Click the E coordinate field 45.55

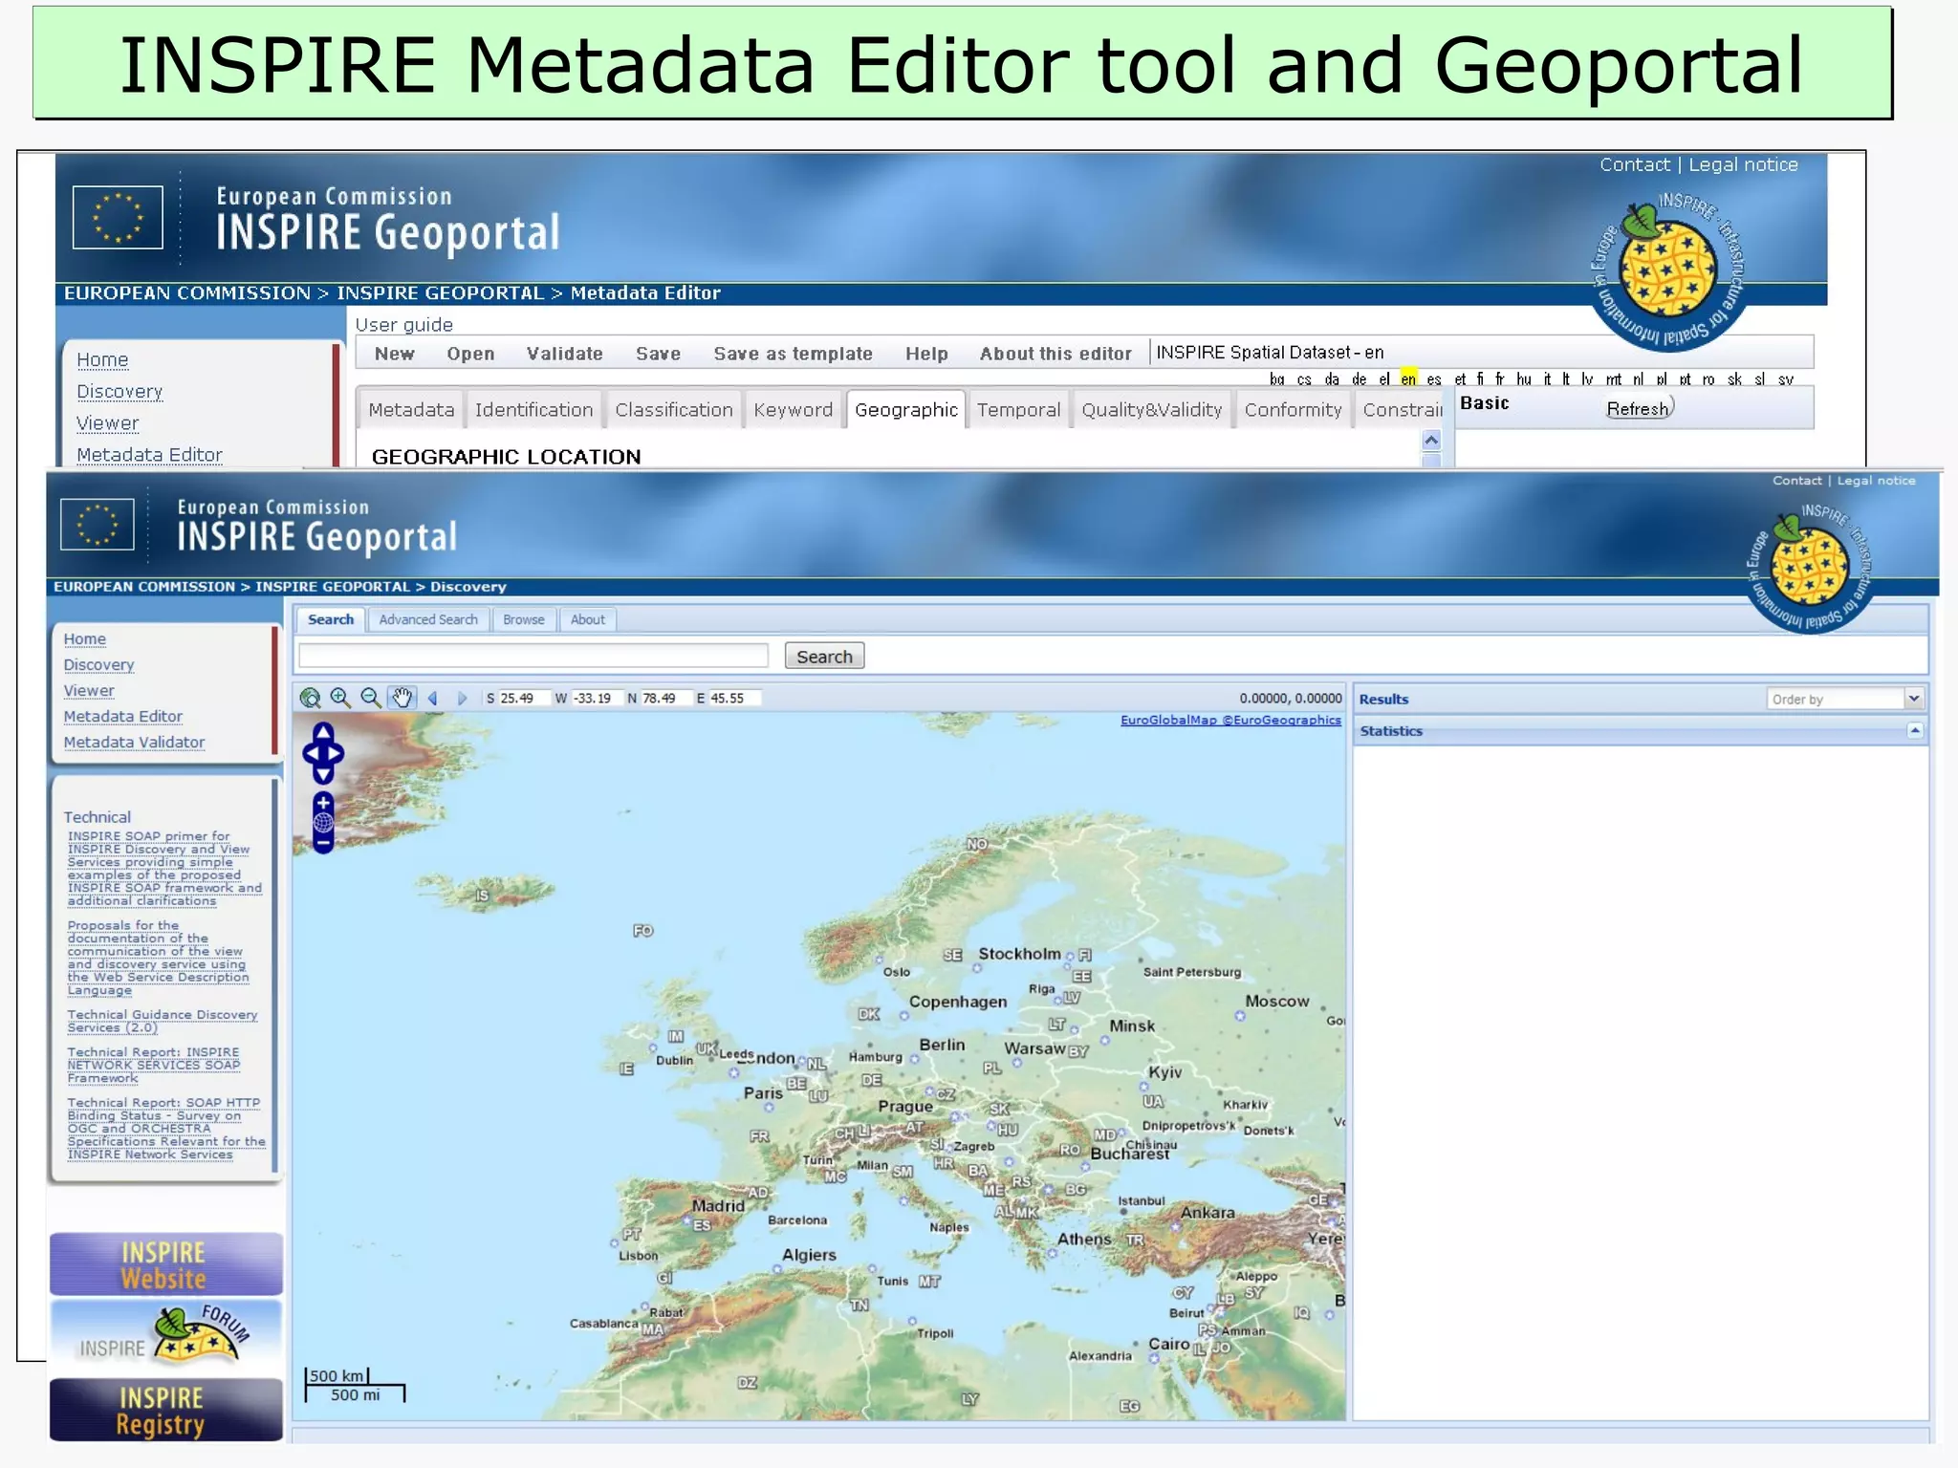coord(734,699)
